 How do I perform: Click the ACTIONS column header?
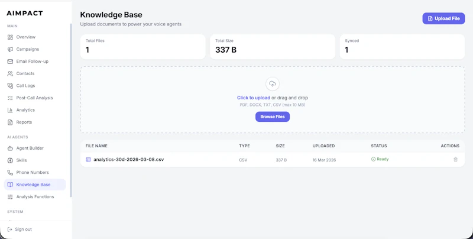click(x=450, y=146)
